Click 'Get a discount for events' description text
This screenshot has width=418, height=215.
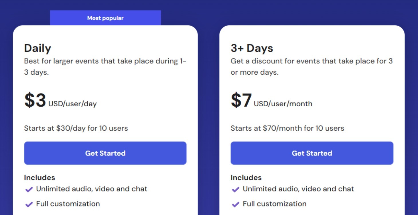click(311, 67)
